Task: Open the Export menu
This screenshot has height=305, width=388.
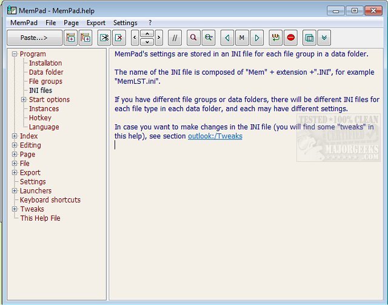Action: pyautogui.click(x=96, y=23)
